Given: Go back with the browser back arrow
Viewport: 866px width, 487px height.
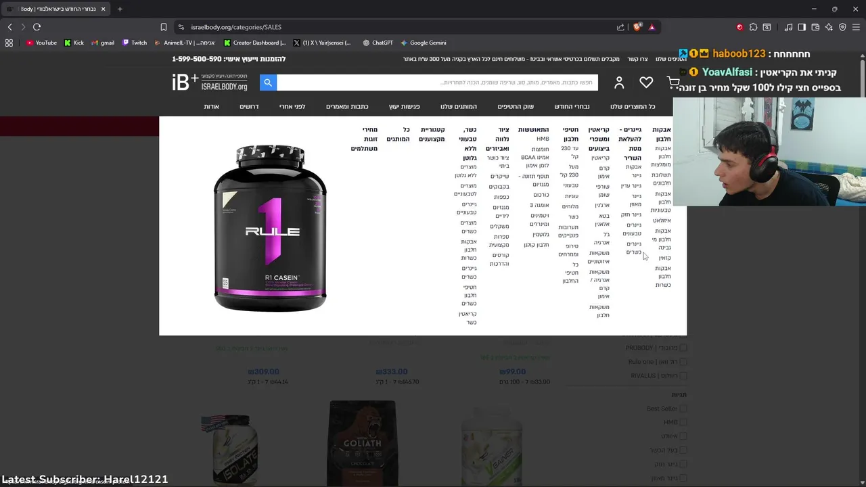Looking at the screenshot, I should tap(9, 27).
